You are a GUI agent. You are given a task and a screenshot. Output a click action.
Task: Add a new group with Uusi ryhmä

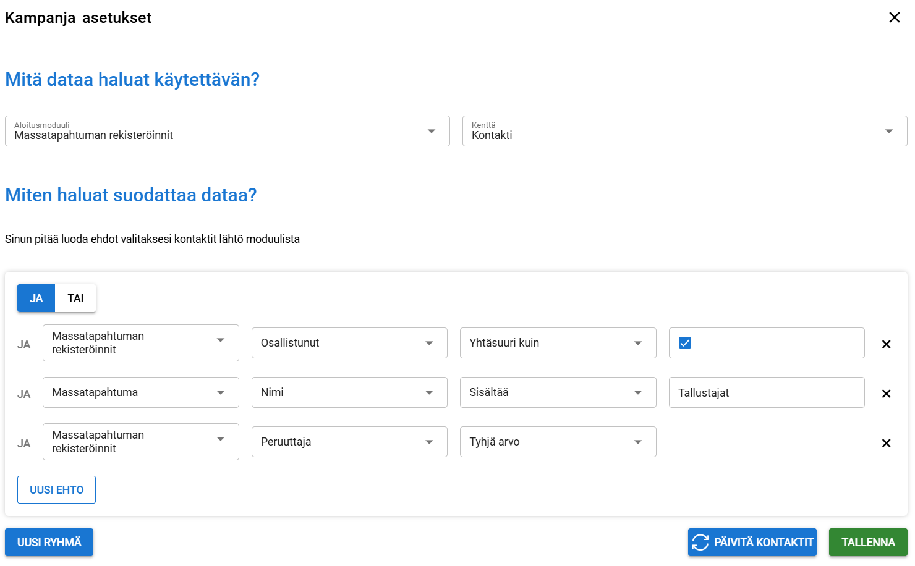pos(49,543)
